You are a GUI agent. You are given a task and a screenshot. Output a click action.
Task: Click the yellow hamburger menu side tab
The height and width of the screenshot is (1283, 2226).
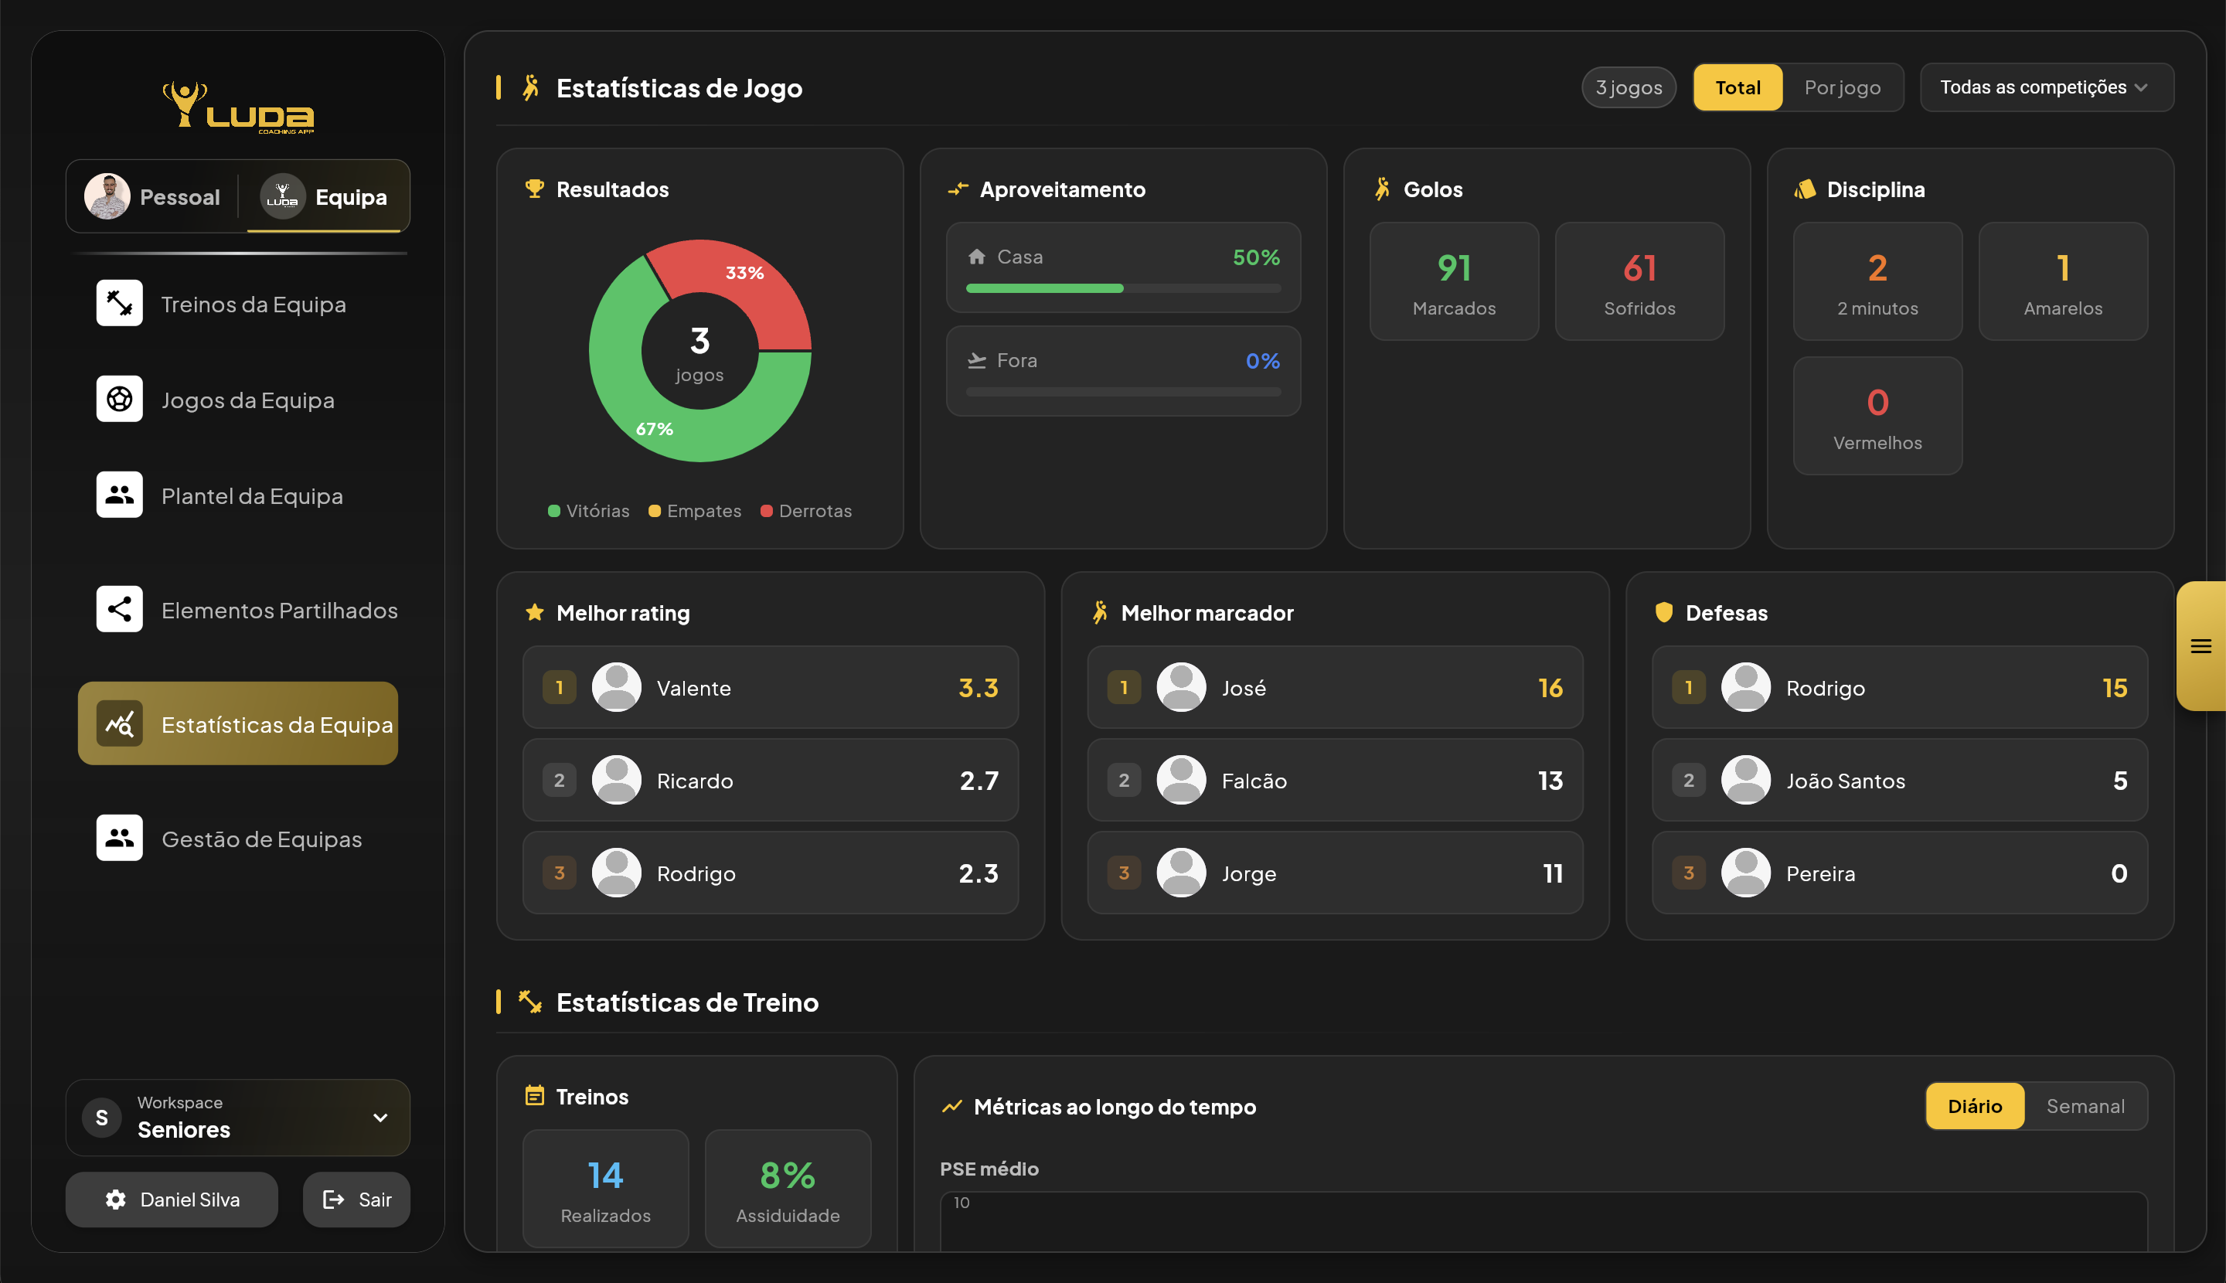2200,646
